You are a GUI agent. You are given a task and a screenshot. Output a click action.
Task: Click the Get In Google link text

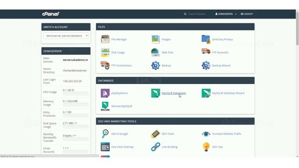120,134
